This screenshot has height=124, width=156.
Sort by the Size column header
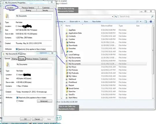(x=138, y=26)
